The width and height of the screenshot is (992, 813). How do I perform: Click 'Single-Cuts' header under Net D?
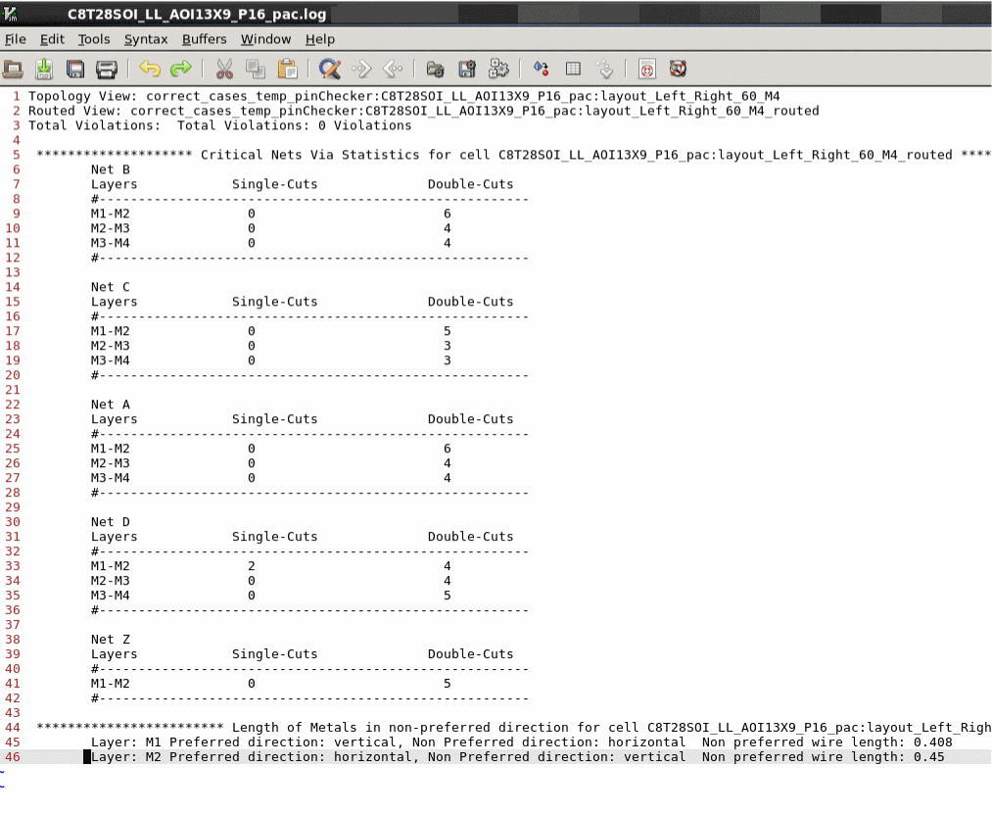274,537
